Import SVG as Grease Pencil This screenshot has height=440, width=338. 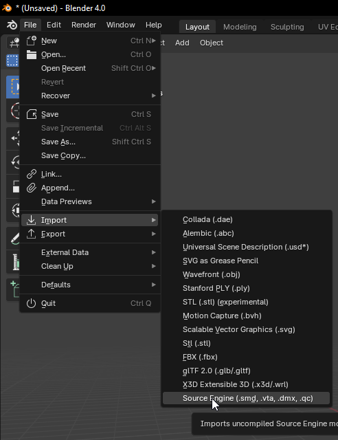(x=246, y=261)
